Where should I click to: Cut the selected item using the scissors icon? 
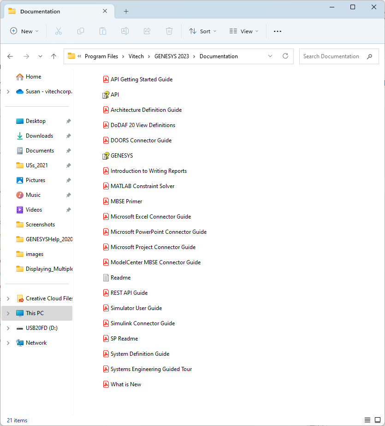(x=58, y=31)
